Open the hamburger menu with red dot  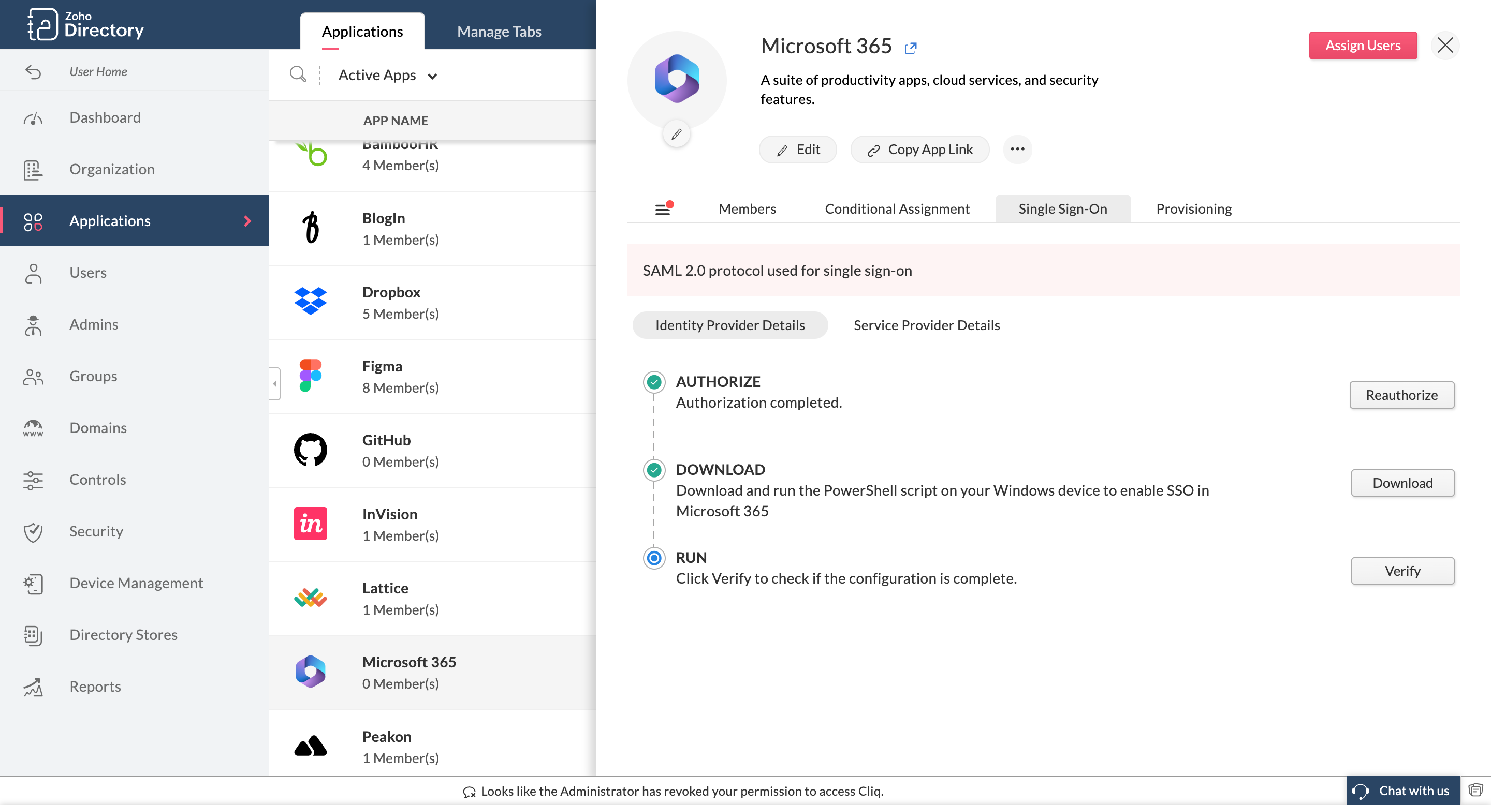663,209
